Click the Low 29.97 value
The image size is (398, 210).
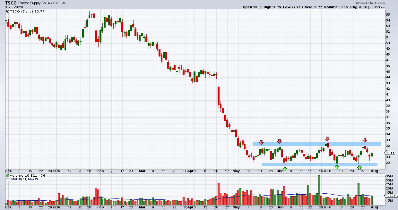coord(291,7)
